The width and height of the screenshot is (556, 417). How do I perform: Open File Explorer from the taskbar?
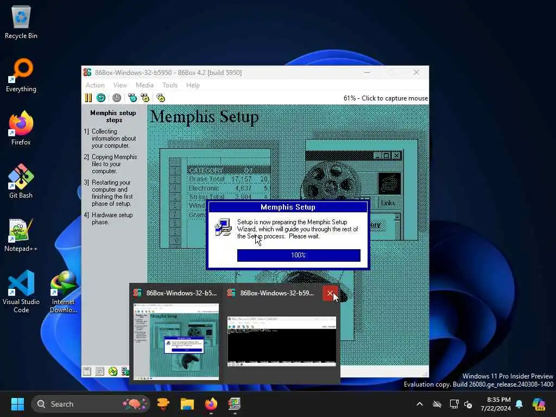(x=187, y=404)
